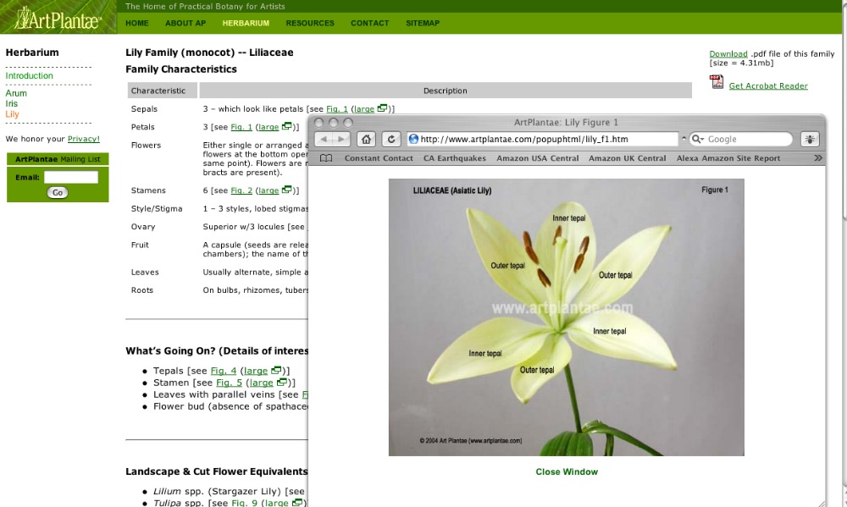
Task: Go back using the popup browser back arrow
Action: coord(322,139)
